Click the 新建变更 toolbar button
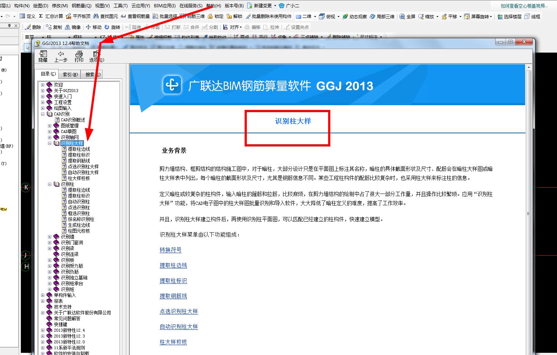 tap(260, 5)
